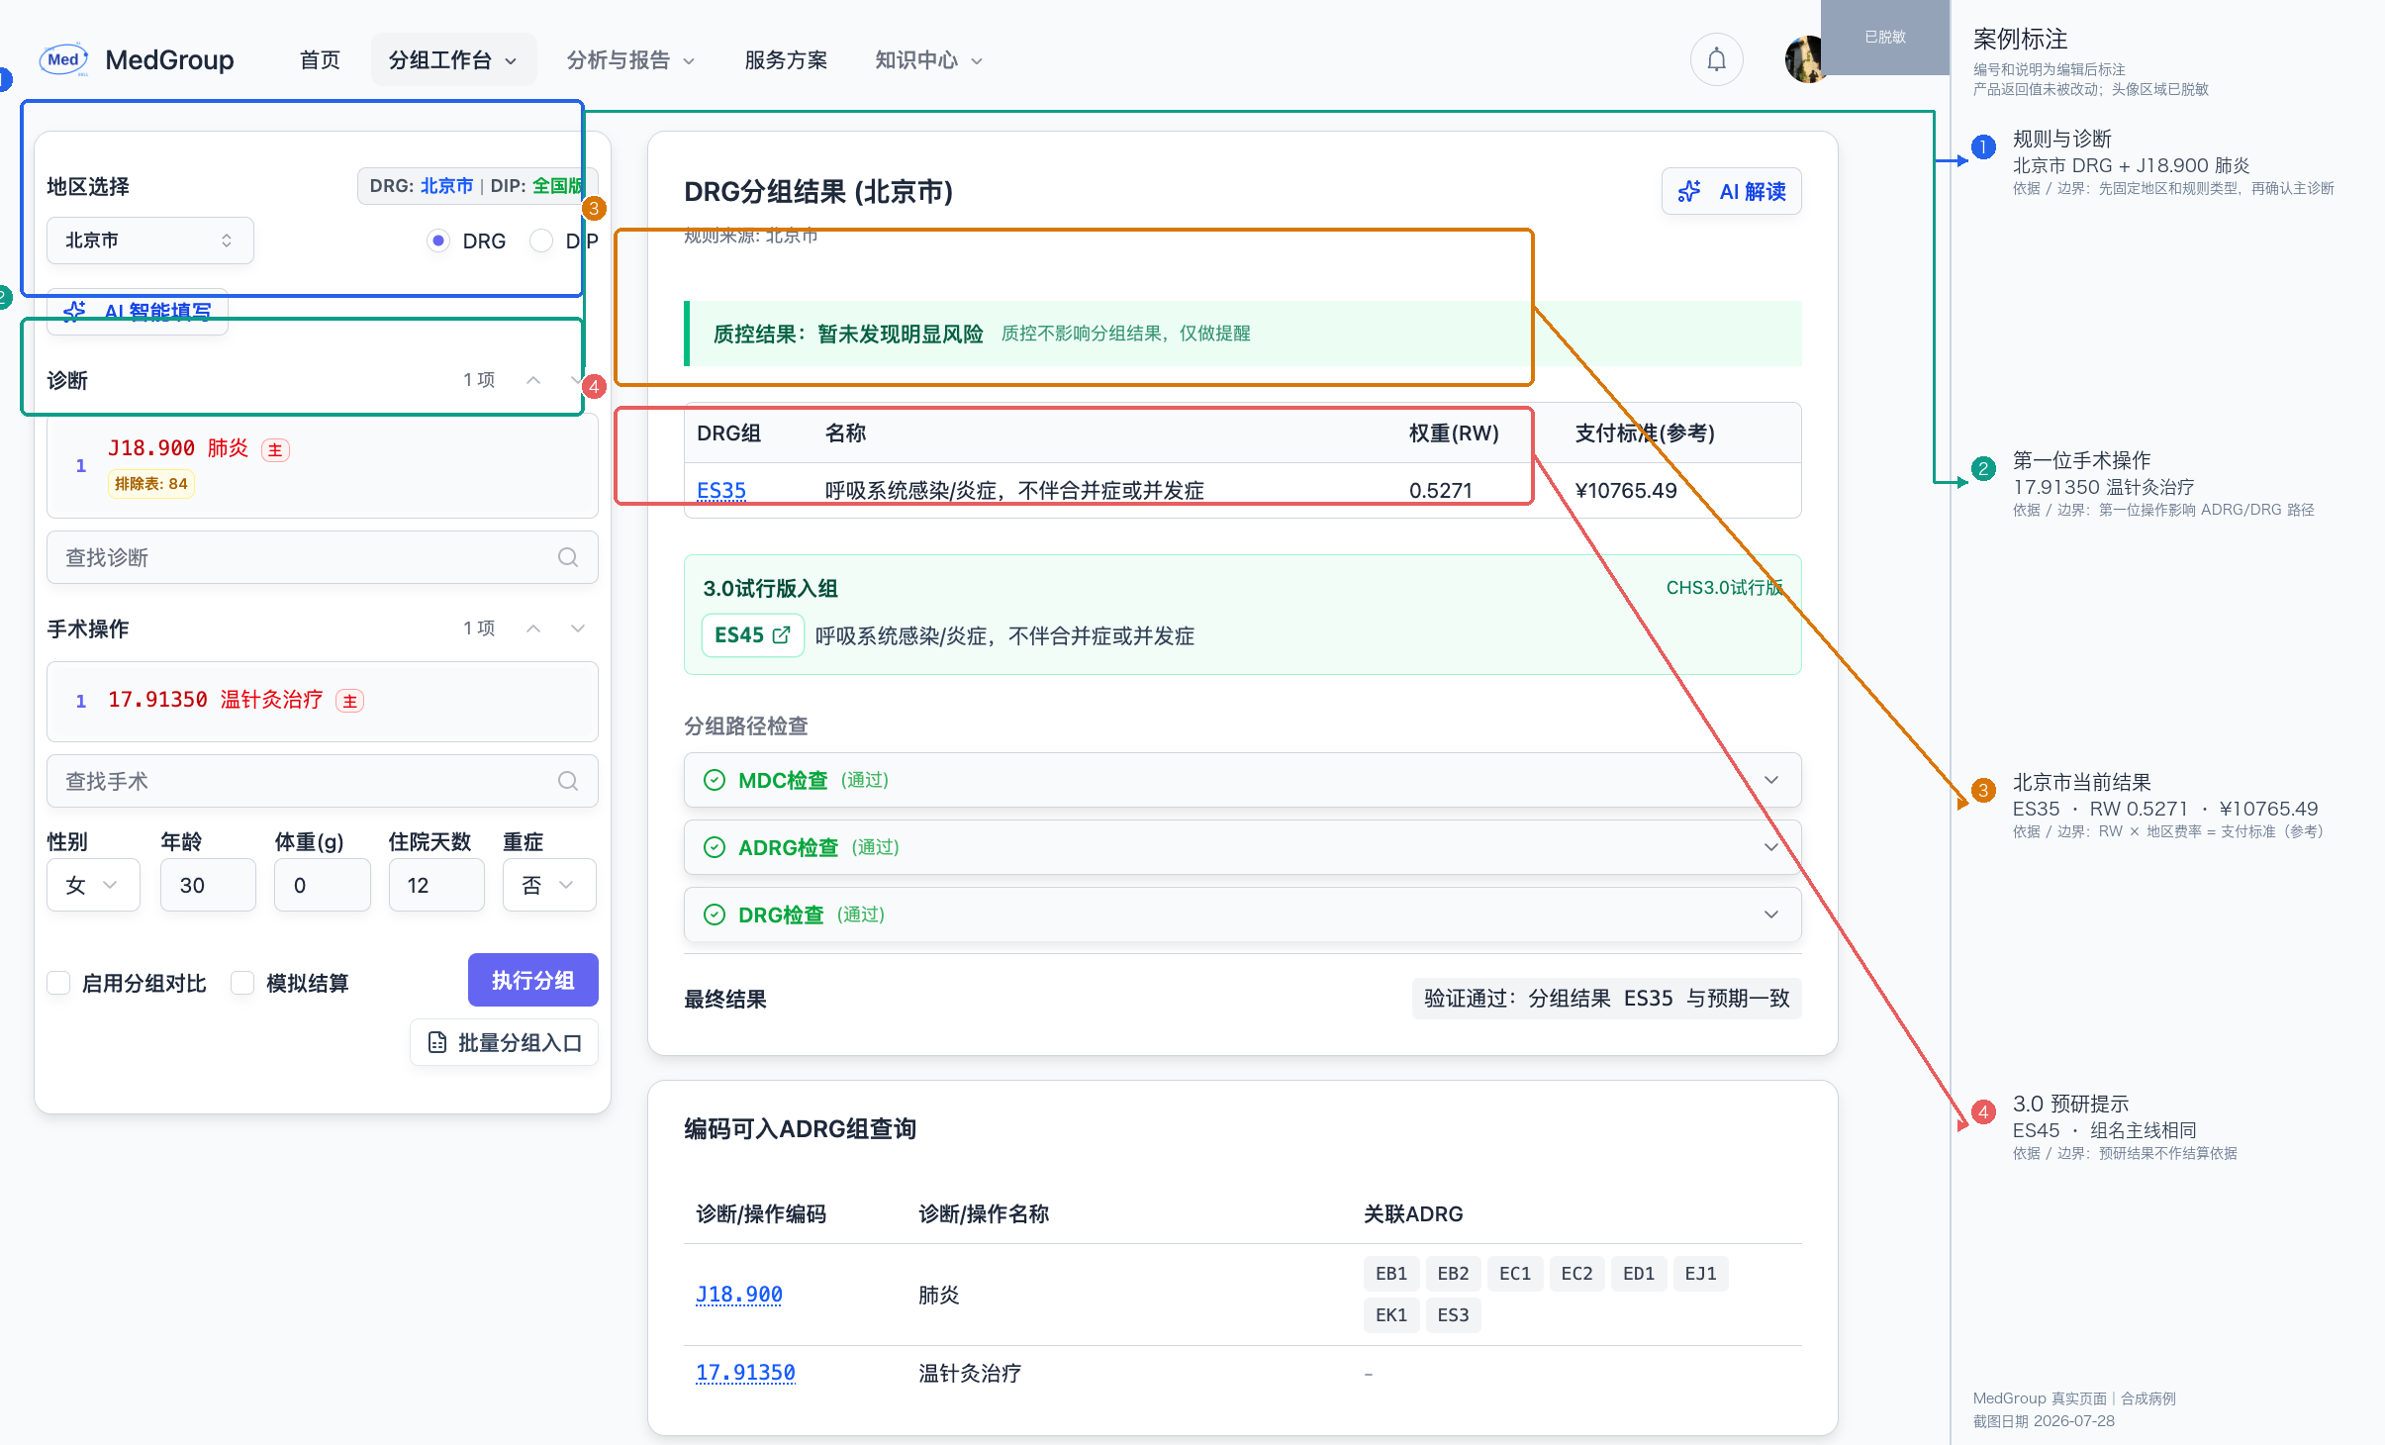Click the EB1 ADRG tag

pyautogui.click(x=1391, y=1274)
